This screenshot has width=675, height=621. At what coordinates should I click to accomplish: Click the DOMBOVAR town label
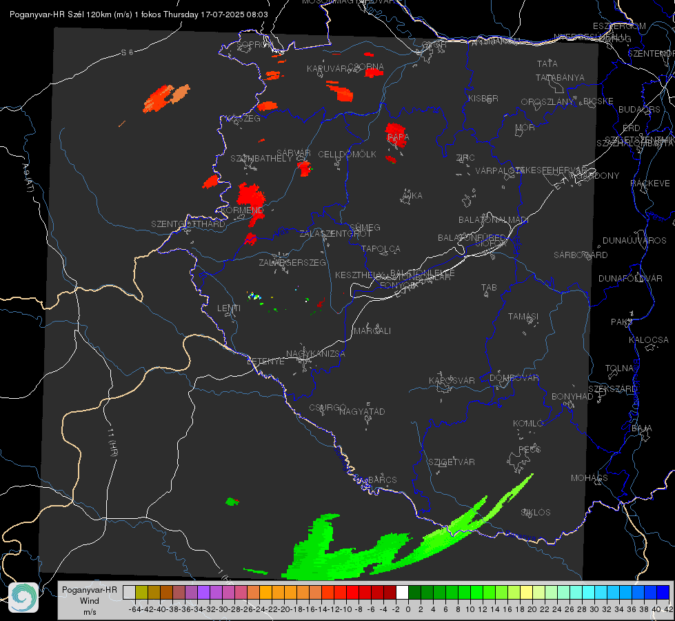(x=514, y=378)
